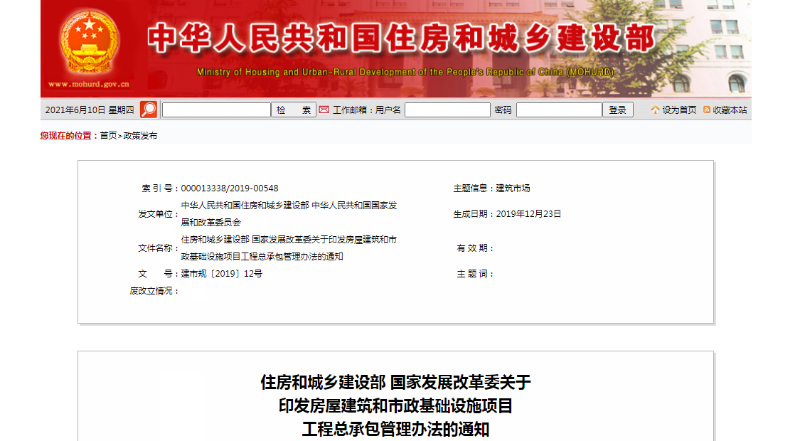Click the red envelope work mailbox icon
The height and width of the screenshot is (441, 800).
pos(324,110)
